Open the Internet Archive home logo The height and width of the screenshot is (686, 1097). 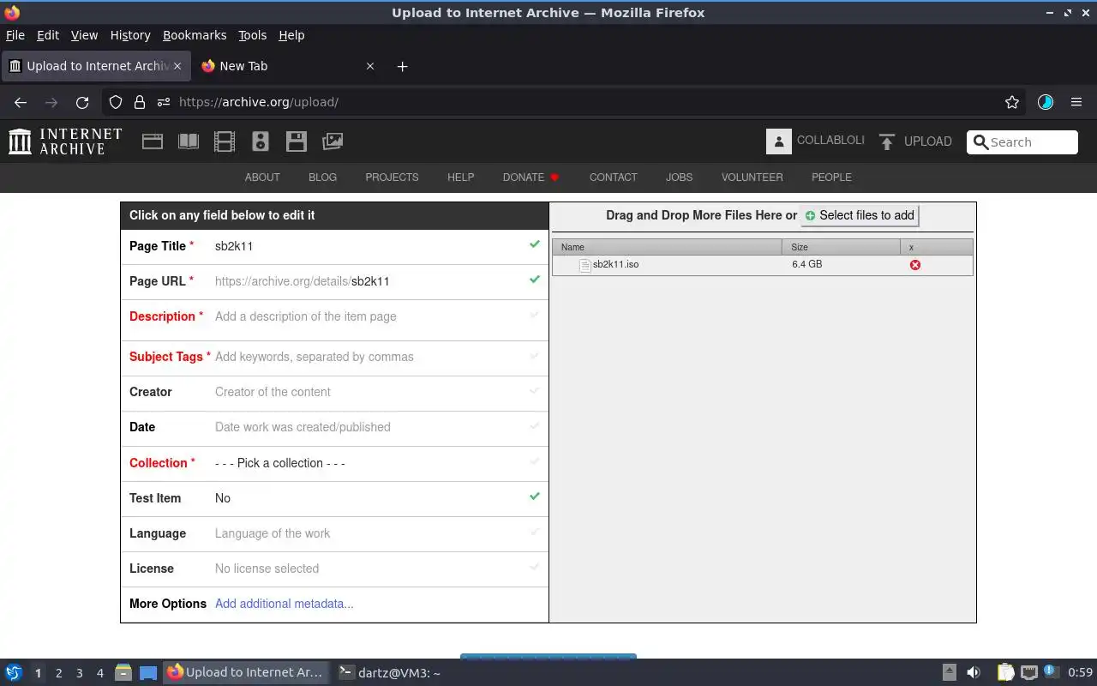tap(65, 141)
